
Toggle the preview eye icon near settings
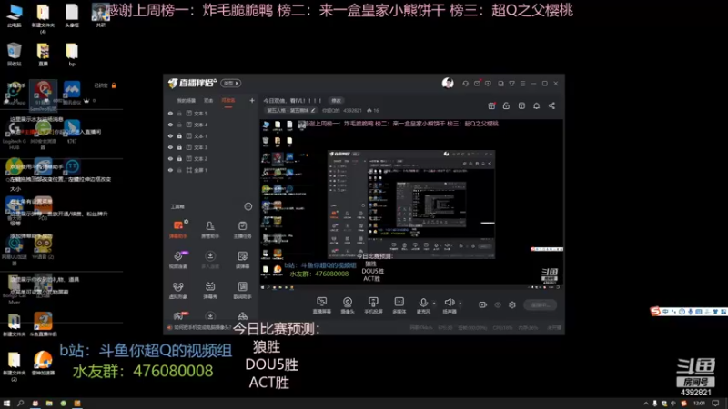pyautogui.click(x=498, y=304)
